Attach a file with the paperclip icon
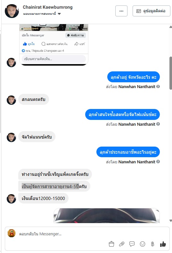The width and height of the screenshot is (172, 253). tap(122, 244)
